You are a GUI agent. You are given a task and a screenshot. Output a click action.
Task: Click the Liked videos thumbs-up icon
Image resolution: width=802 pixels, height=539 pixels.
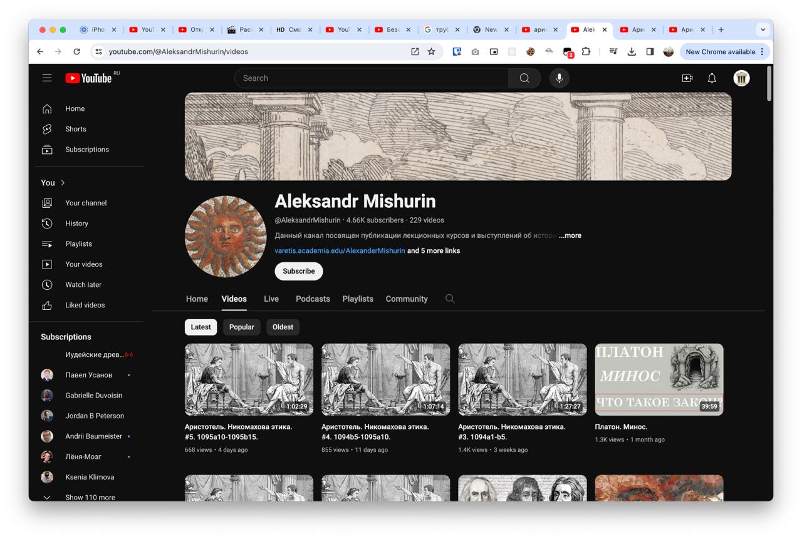click(x=47, y=305)
